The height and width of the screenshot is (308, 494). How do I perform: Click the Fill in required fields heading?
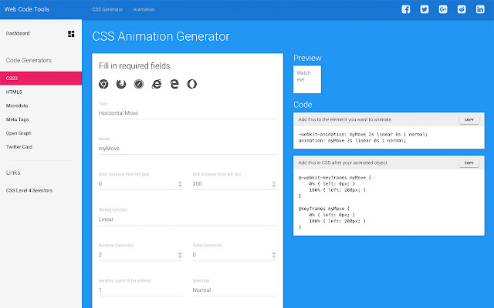pos(135,65)
